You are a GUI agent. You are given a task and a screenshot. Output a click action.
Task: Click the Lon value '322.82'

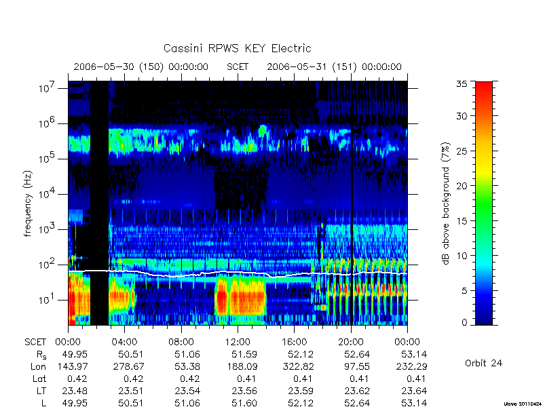pos(299,366)
